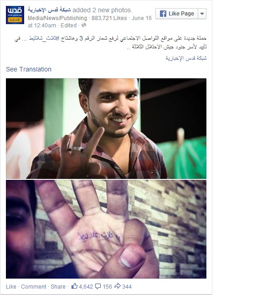Click the page name link below post text
Viewport: 257px width, 295px height.
[x=186, y=58]
